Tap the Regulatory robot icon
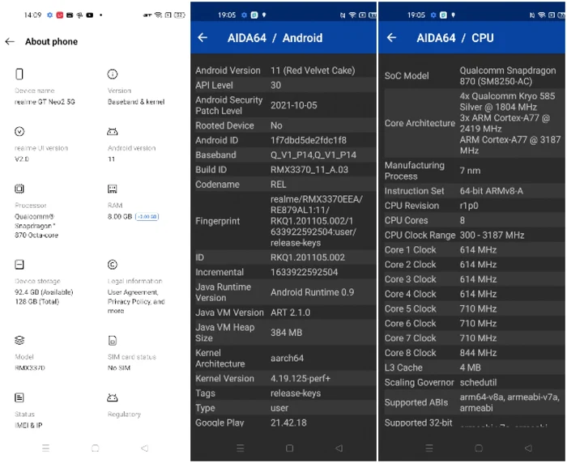 click(x=113, y=398)
